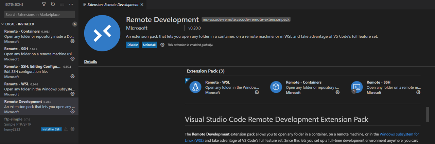Select Remote - Containers in installed list
This screenshot has width=435, height=144.
point(39,36)
